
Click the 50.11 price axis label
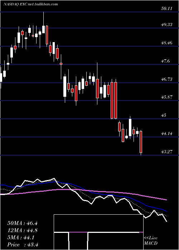click(167, 9)
